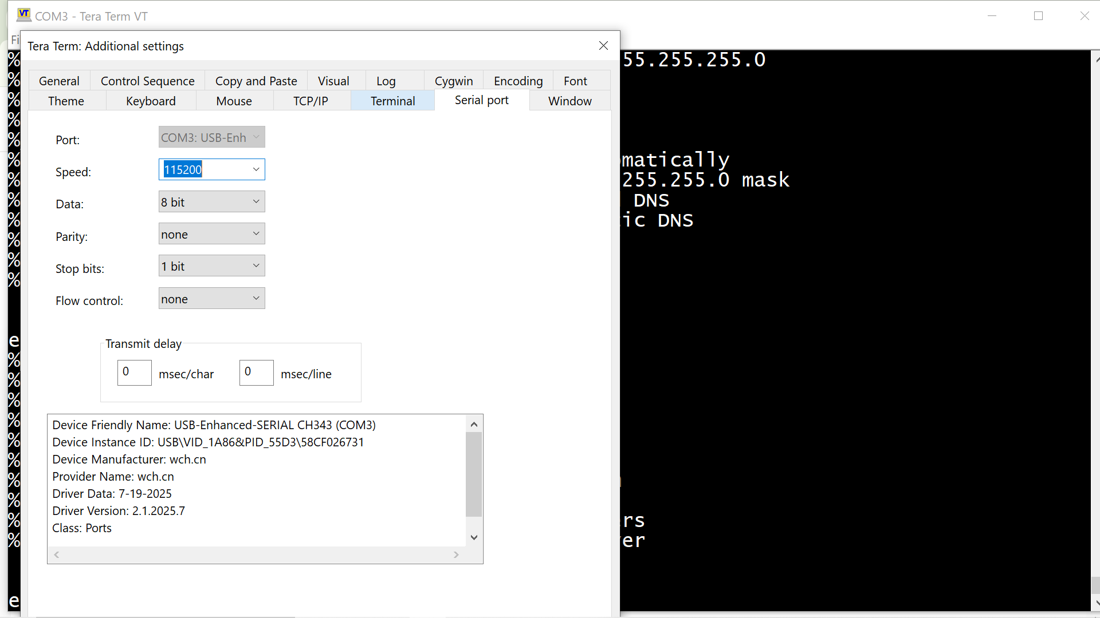Viewport: 1100px width, 618px height.
Task: Click the Tera Term VT app icon
Action: pos(23,15)
